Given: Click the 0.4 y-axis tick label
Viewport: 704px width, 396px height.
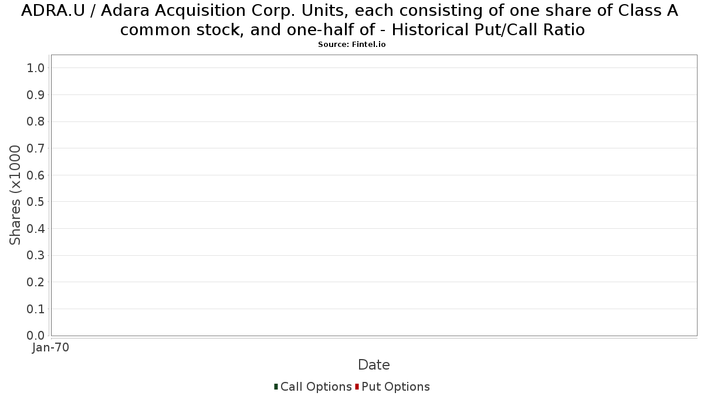Looking at the screenshot, I should [36, 229].
